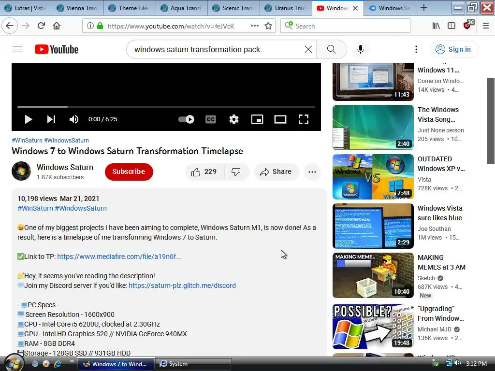Open volume icon in system tray

[457, 363]
